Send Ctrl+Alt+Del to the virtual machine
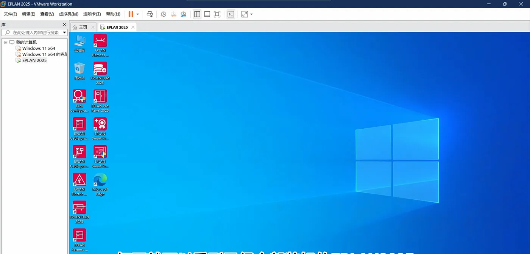Viewport: 530px width, 254px height. [150, 14]
